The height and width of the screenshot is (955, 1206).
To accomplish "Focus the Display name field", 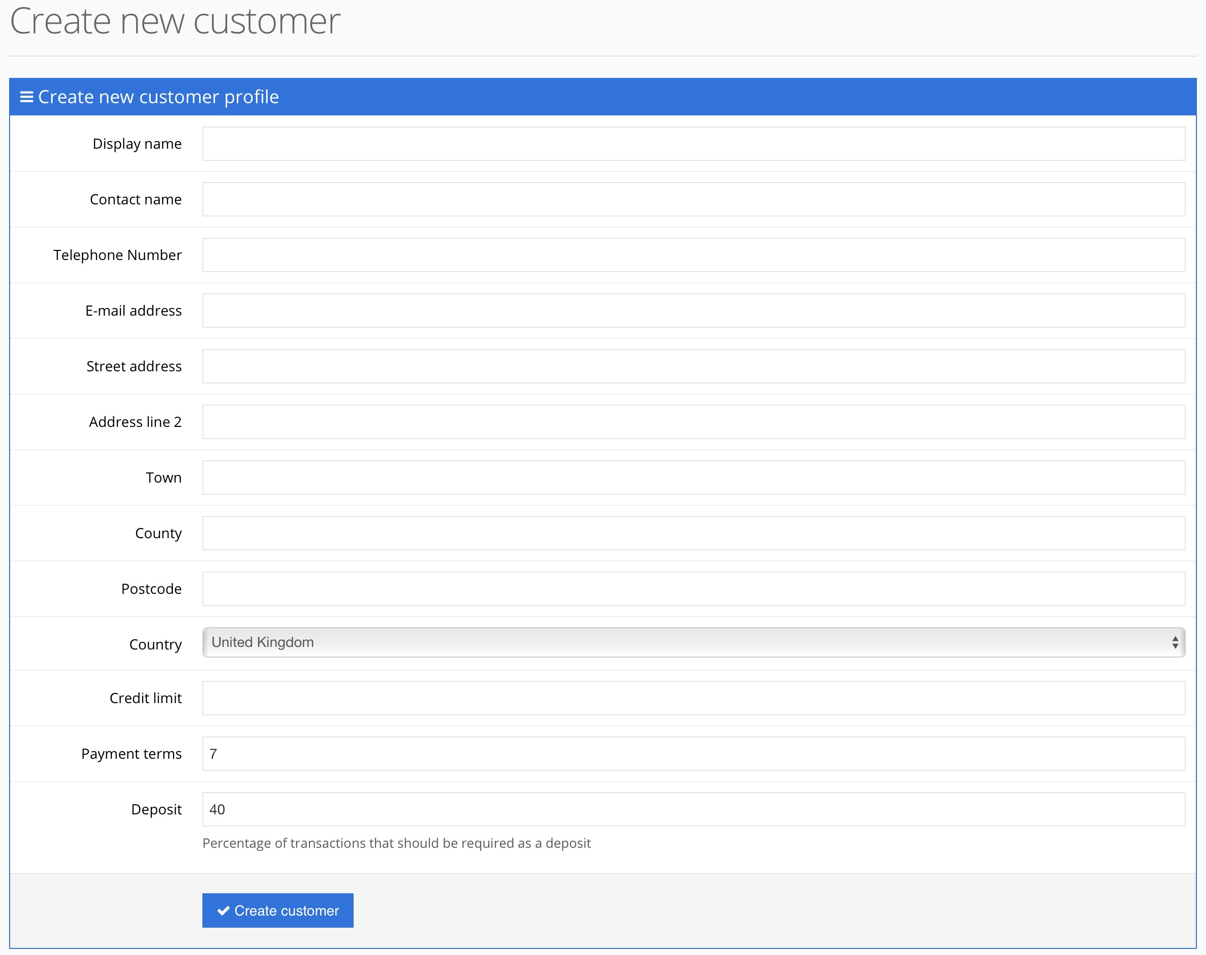I will [x=693, y=144].
